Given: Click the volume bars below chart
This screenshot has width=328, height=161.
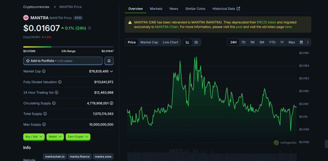Looking at the screenshot, I should click(212, 155).
